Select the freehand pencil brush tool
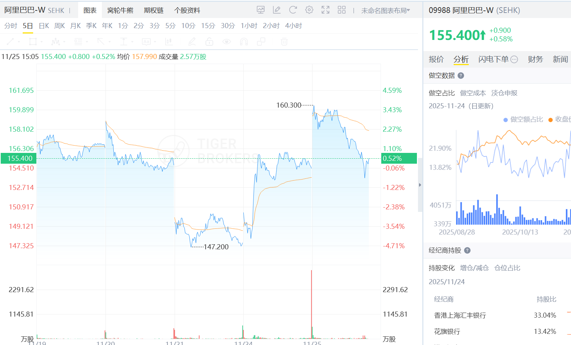The width and height of the screenshot is (571, 345). tap(192, 42)
